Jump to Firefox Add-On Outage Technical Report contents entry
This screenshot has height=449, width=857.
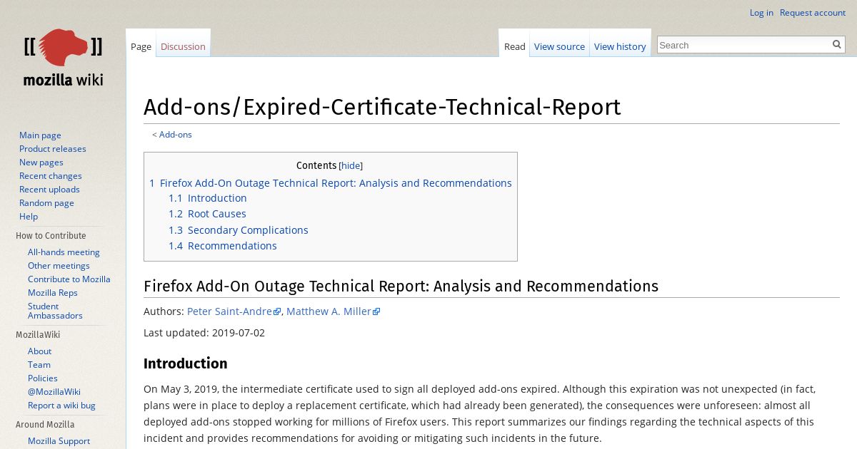(331, 183)
